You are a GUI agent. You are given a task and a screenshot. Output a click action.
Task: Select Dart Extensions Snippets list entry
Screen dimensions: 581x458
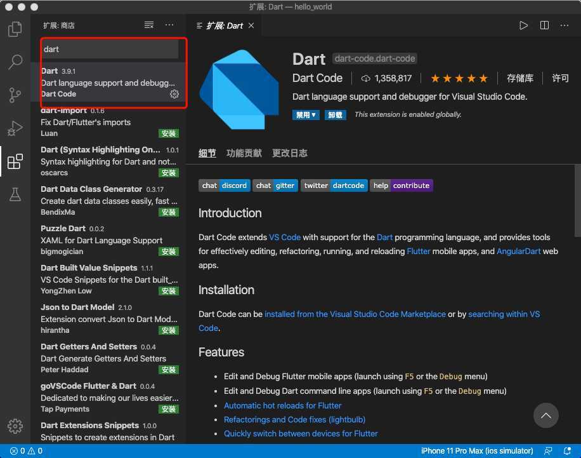[x=110, y=431]
